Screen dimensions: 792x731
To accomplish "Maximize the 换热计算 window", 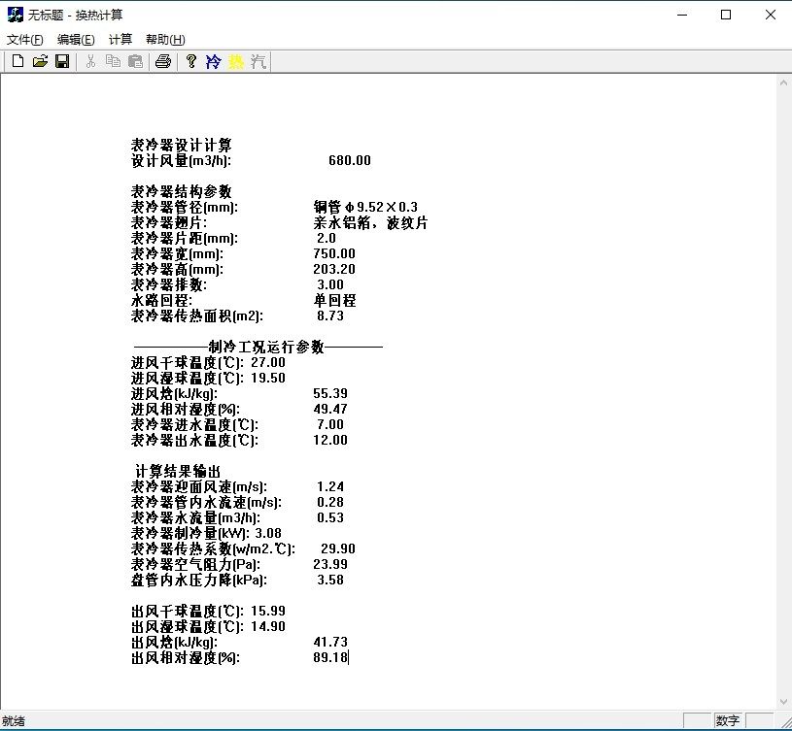I will 726,15.
